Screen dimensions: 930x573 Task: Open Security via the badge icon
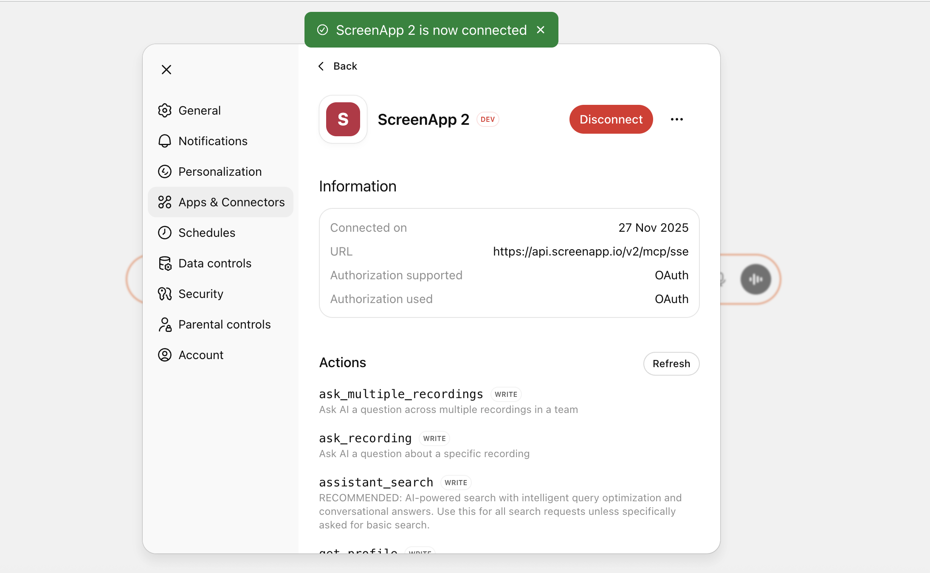coord(165,293)
